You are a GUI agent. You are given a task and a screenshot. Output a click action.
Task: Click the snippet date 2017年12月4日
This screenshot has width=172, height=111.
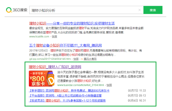38,50
